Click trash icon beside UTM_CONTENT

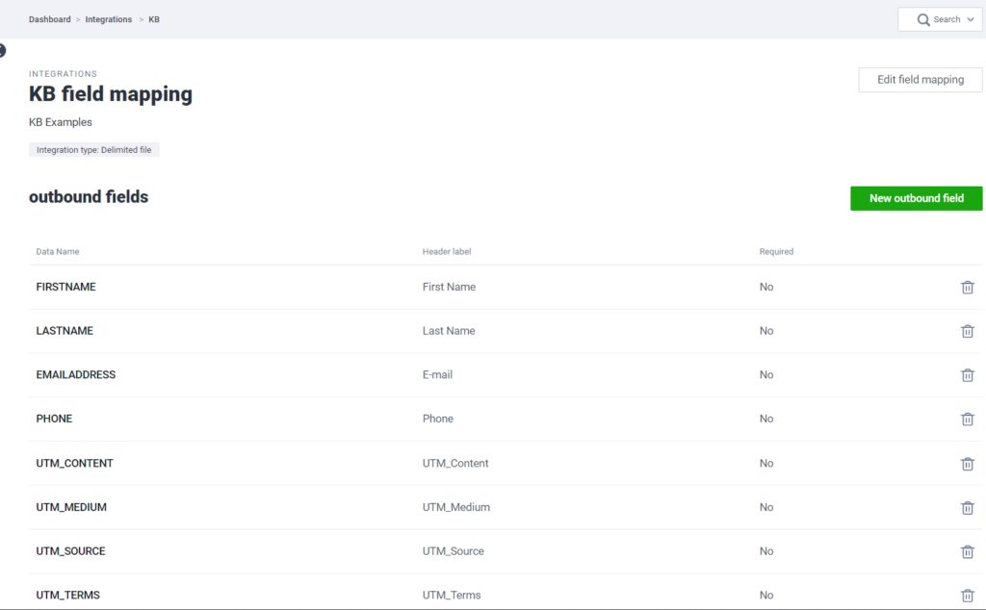click(967, 464)
